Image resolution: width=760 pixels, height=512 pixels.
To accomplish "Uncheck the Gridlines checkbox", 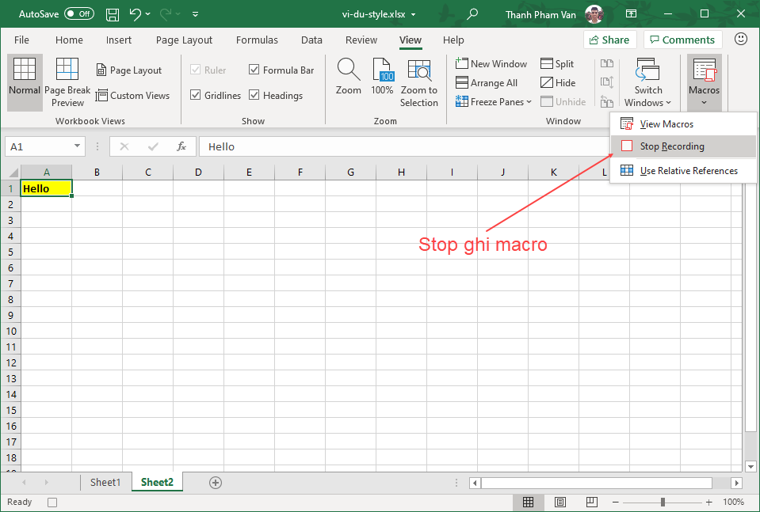I will point(195,95).
